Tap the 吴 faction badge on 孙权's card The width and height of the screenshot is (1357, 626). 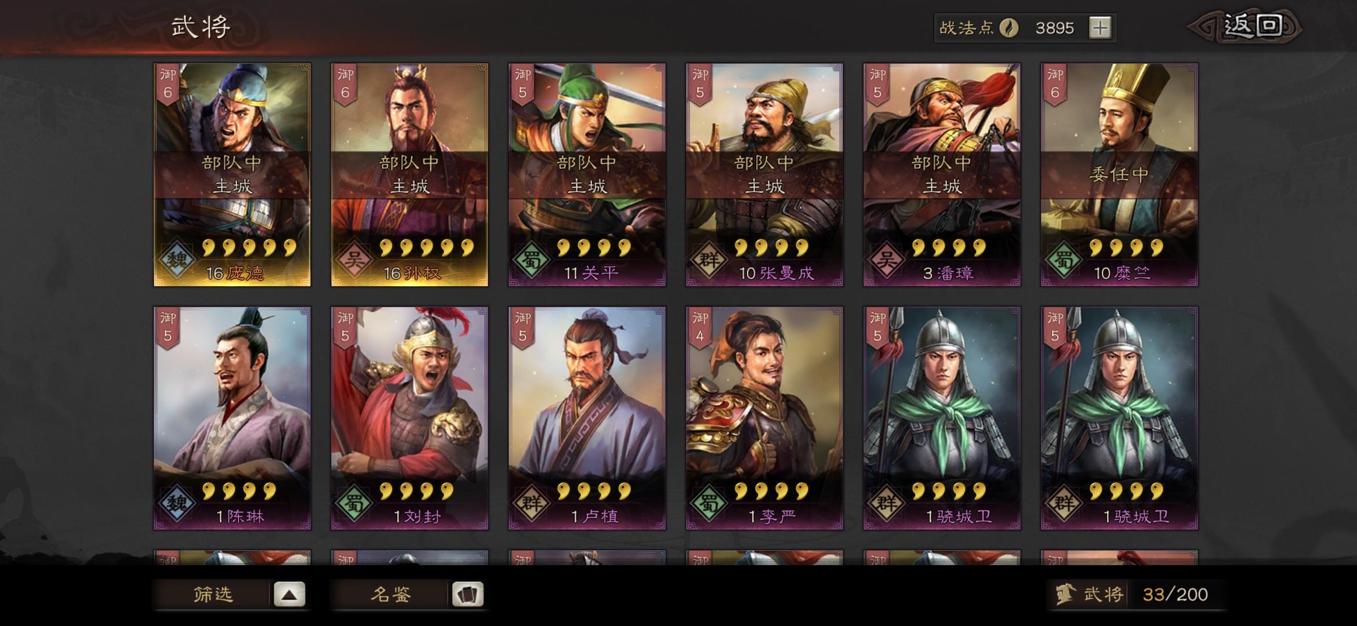[353, 260]
